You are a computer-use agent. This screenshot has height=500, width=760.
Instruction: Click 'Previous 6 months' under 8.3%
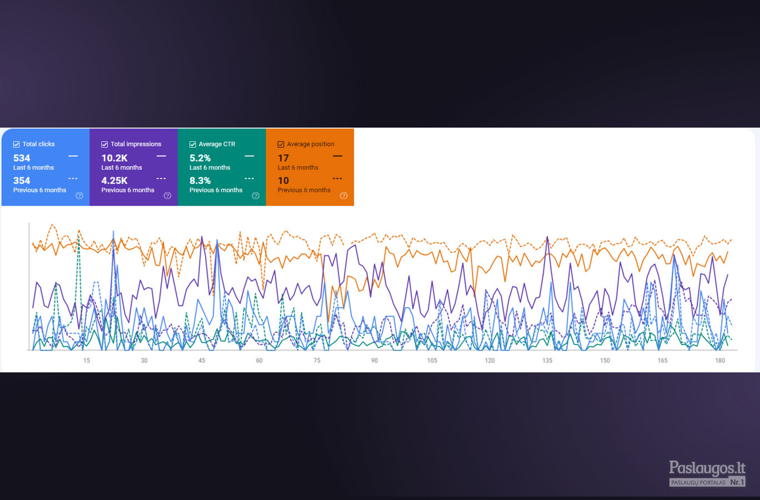[x=216, y=190]
